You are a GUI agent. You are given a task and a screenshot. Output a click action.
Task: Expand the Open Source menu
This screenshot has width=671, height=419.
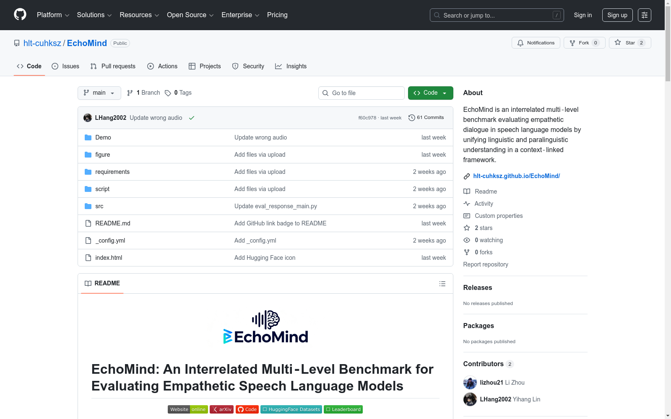(x=190, y=15)
